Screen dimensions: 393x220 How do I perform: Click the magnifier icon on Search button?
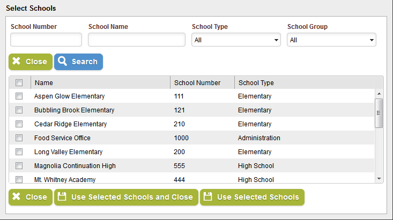click(63, 62)
